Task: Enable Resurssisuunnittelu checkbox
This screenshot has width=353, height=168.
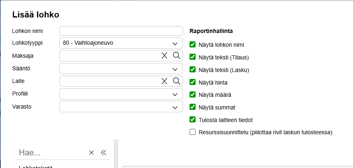Action: [193, 132]
